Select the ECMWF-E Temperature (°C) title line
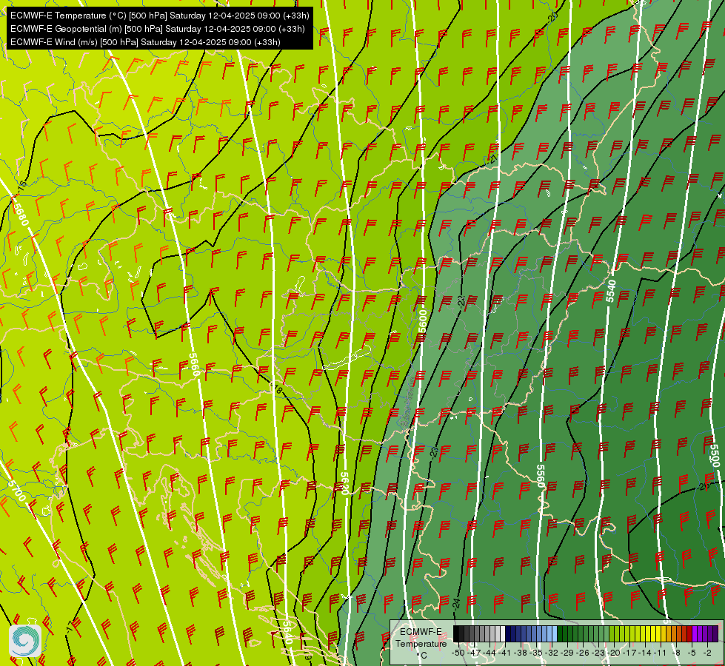This screenshot has width=725, height=666. click(x=159, y=16)
